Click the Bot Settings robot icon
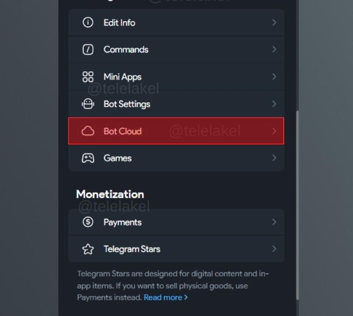 88,104
